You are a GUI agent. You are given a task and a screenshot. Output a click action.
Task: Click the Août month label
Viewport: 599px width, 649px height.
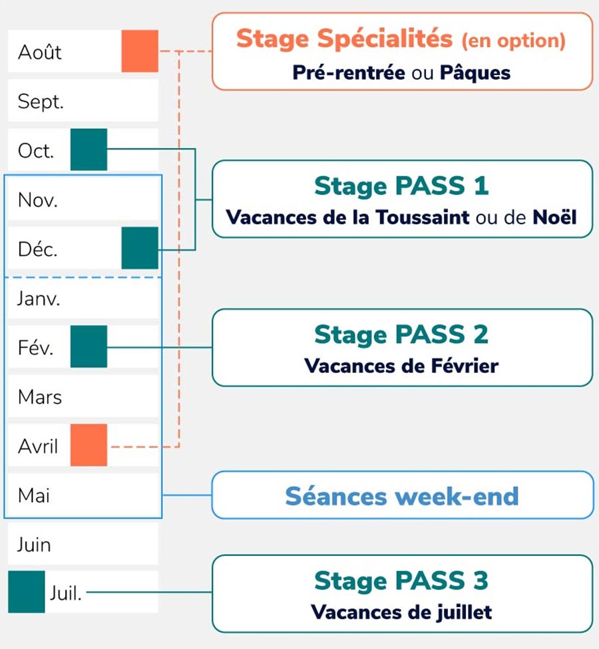coord(40,52)
